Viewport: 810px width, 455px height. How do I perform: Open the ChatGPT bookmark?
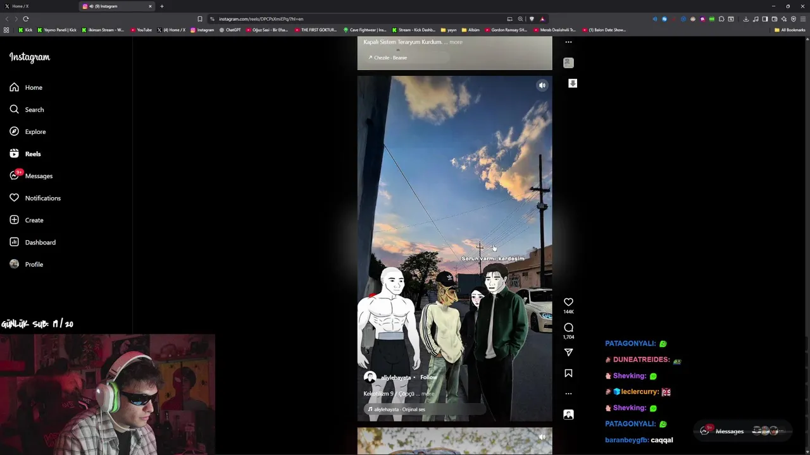(x=230, y=30)
